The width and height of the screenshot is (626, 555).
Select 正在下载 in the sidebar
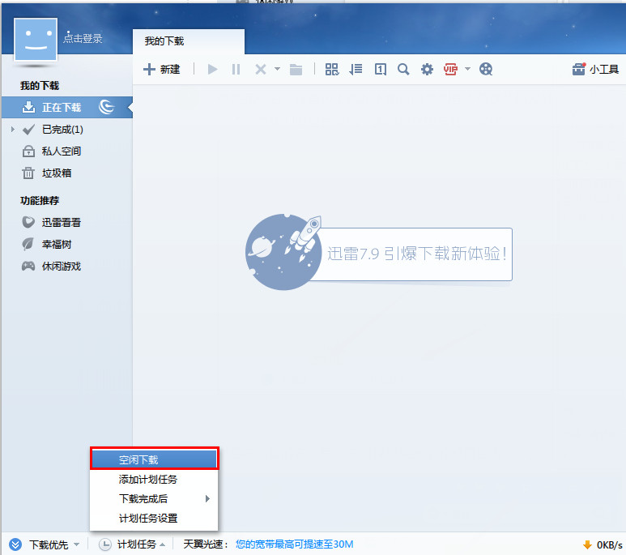click(67, 108)
